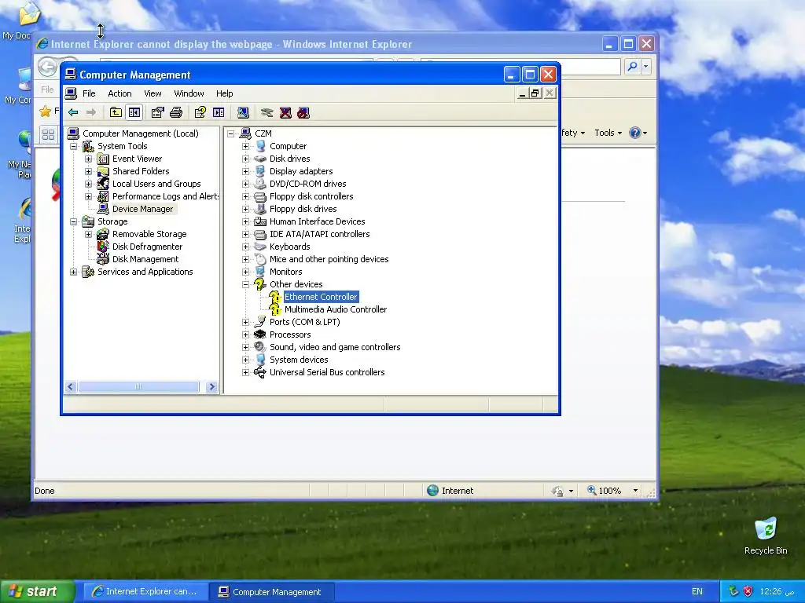Image resolution: width=805 pixels, height=603 pixels.
Task: Click the Computer Management (Local) root item
Action: [140, 133]
